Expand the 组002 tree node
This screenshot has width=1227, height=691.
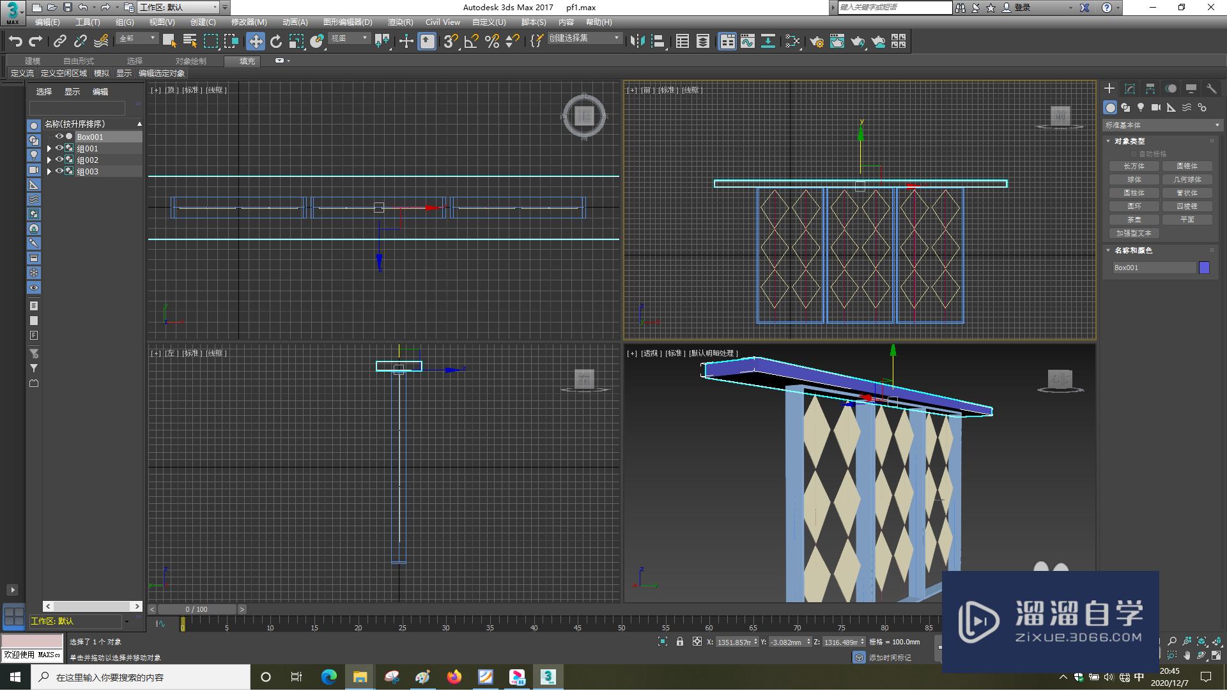pos(49,160)
